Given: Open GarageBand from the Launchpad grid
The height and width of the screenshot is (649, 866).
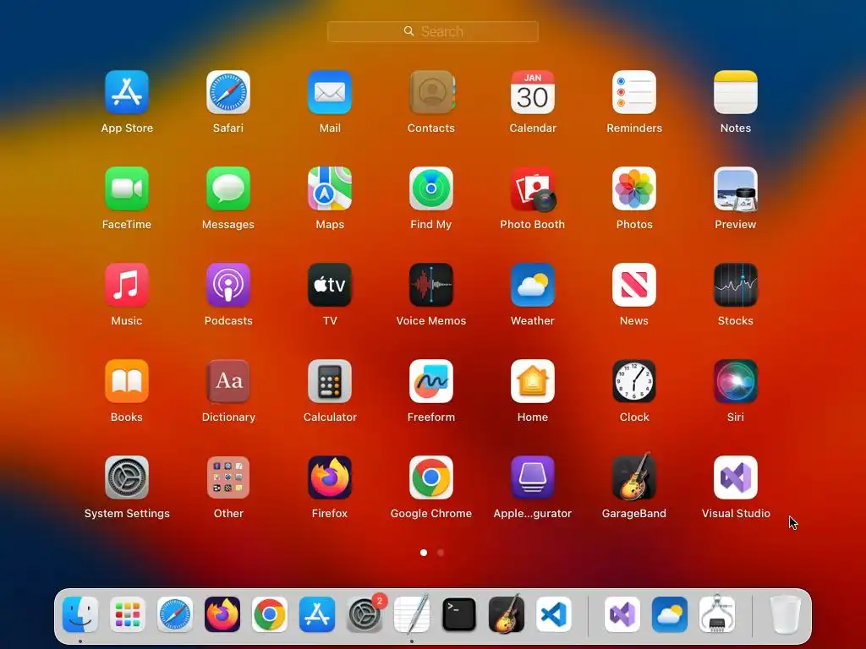Looking at the screenshot, I should click(634, 477).
